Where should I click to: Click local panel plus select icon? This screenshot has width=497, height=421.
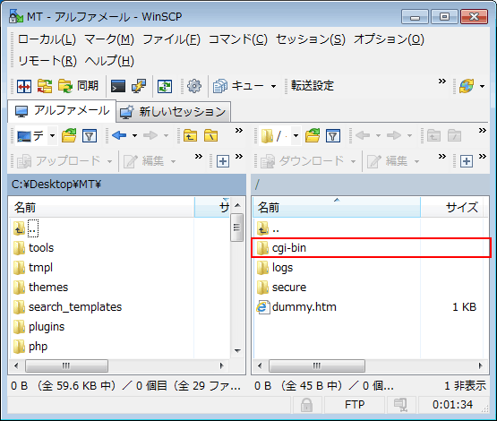tap(223, 161)
